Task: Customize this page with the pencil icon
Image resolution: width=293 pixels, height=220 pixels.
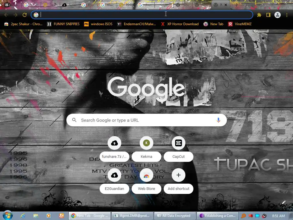Action: pyautogui.click(x=284, y=202)
